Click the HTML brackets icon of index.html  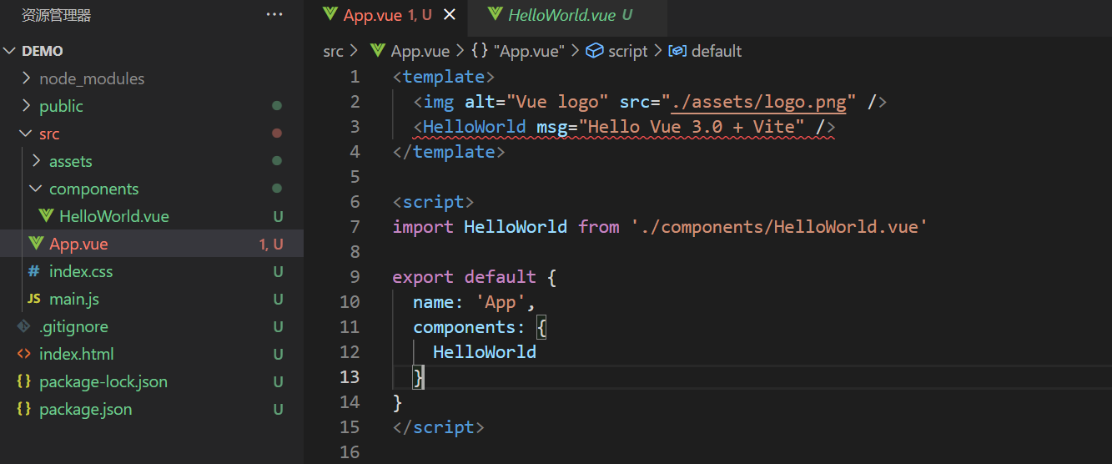(24, 354)
